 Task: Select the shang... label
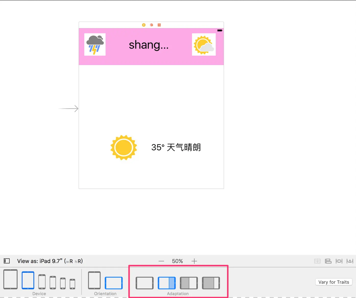pyautogui.click(x=149, y=45)
